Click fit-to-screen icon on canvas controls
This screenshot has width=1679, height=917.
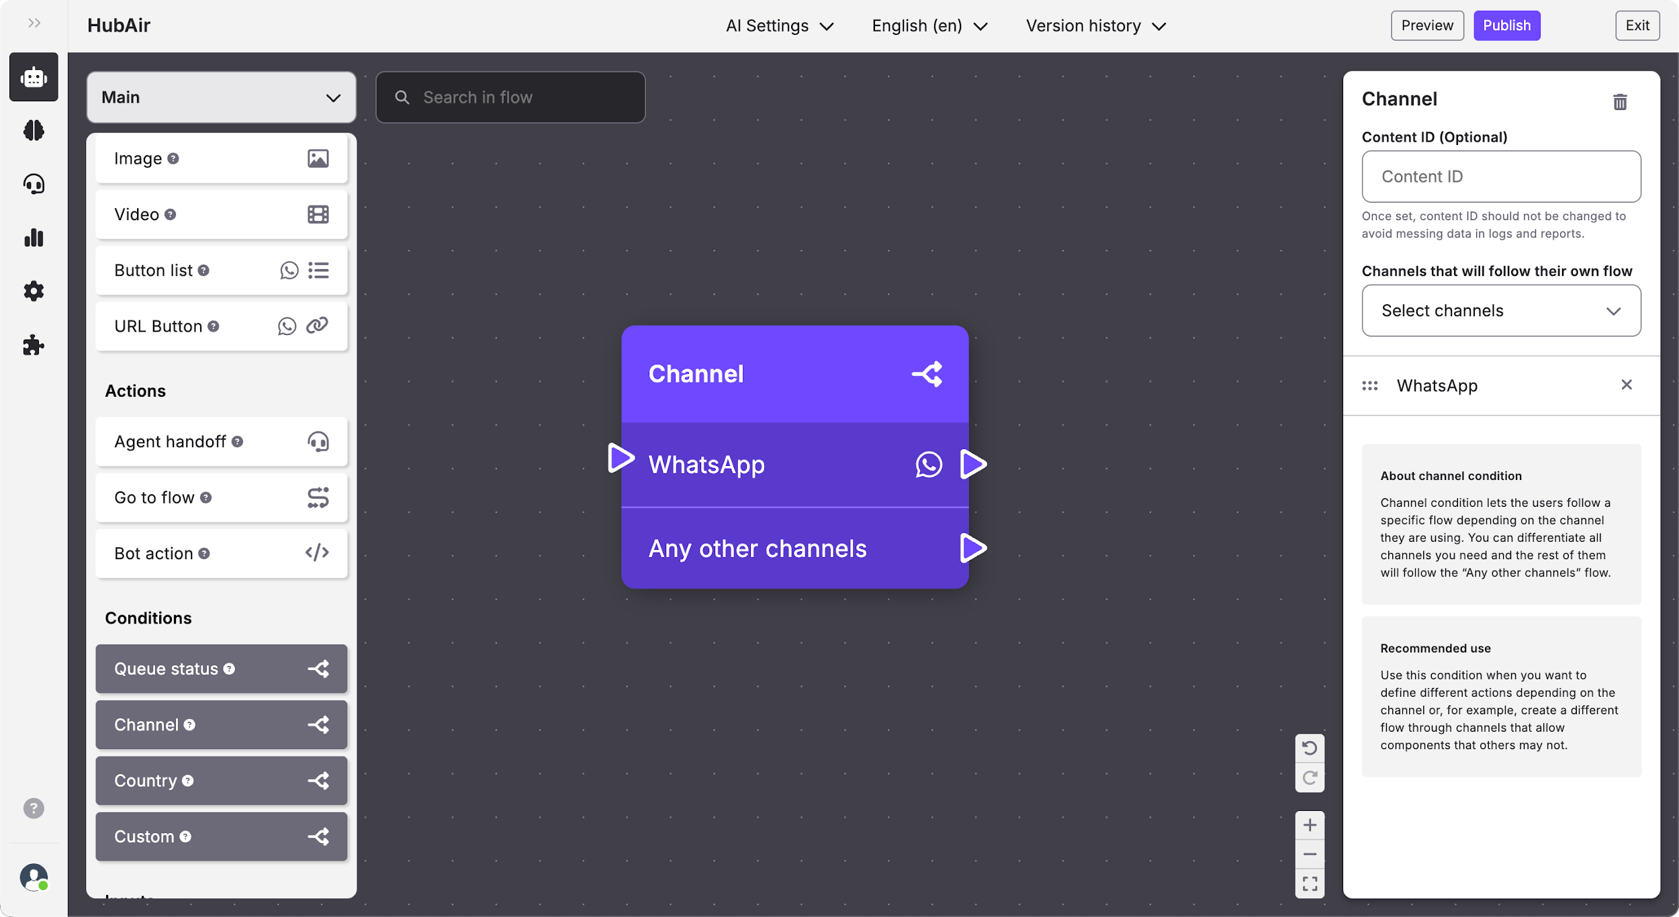[1309, 883]
